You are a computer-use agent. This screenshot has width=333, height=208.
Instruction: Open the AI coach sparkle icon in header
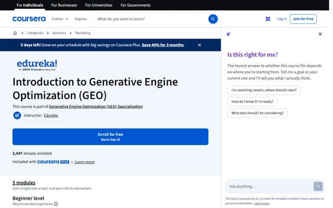click(268, 19)
